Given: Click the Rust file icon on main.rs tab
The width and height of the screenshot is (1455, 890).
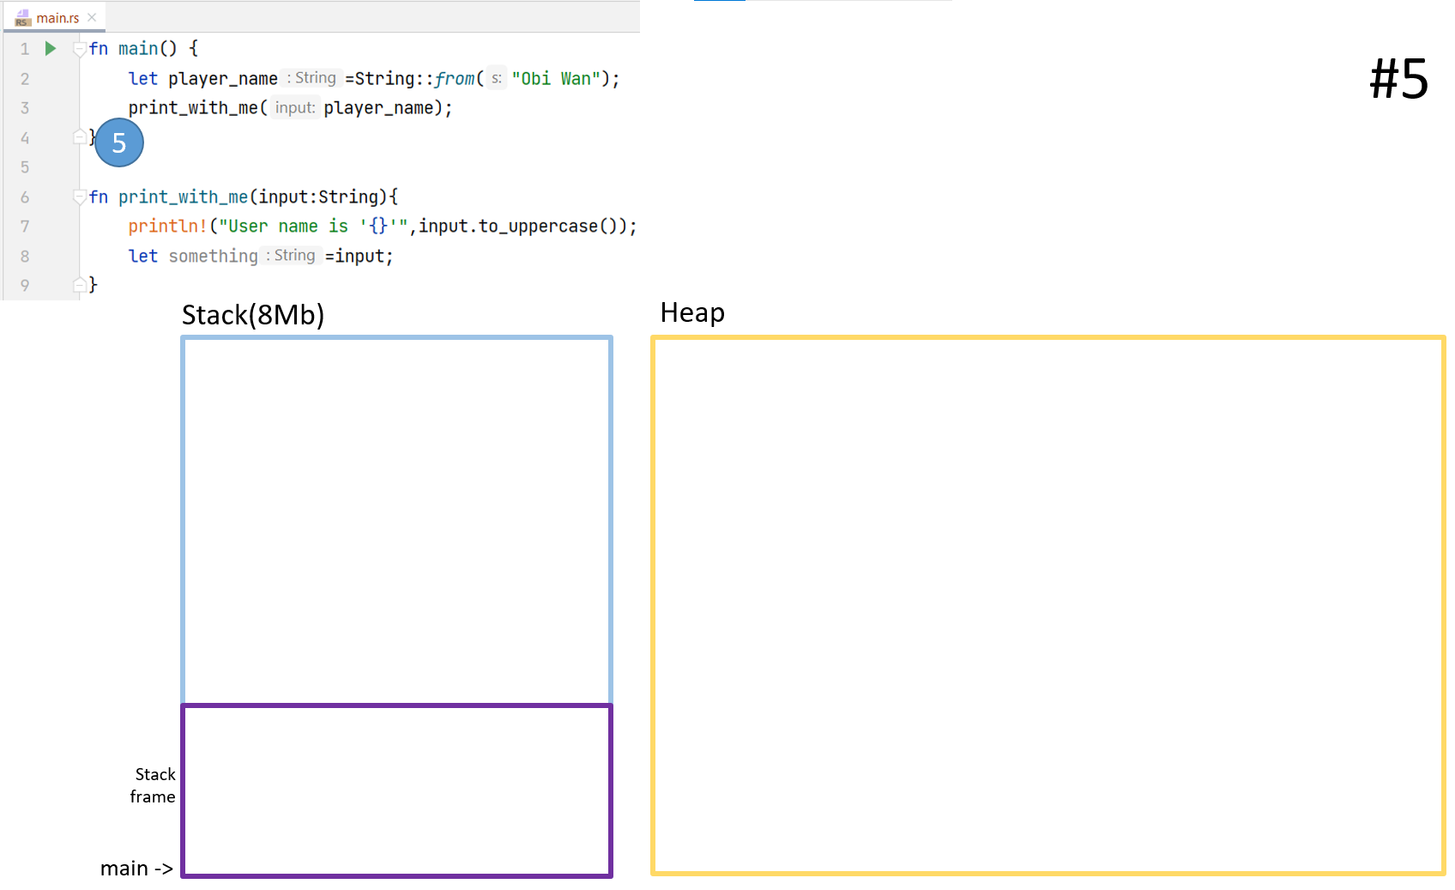Looking at the screenshot, I should tap(22, 18).
